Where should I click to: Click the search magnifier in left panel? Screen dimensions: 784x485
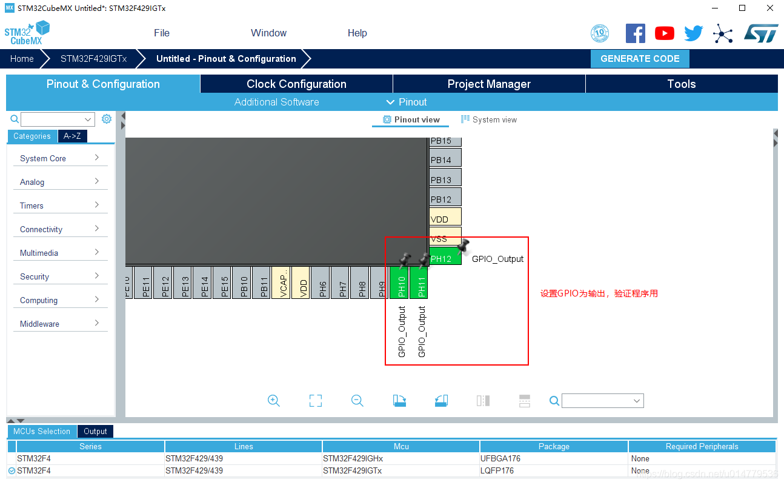click(x=15, y=119)
